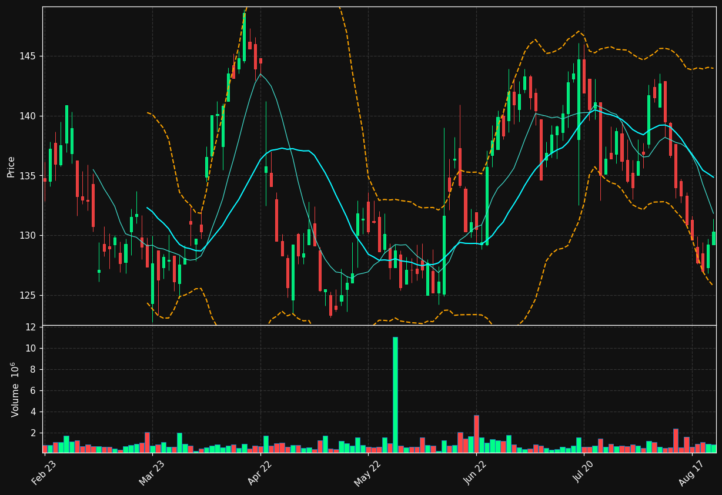Screen dimensions: 722x495
Task: Click the 125 price axis label
Action: point(29,295)
